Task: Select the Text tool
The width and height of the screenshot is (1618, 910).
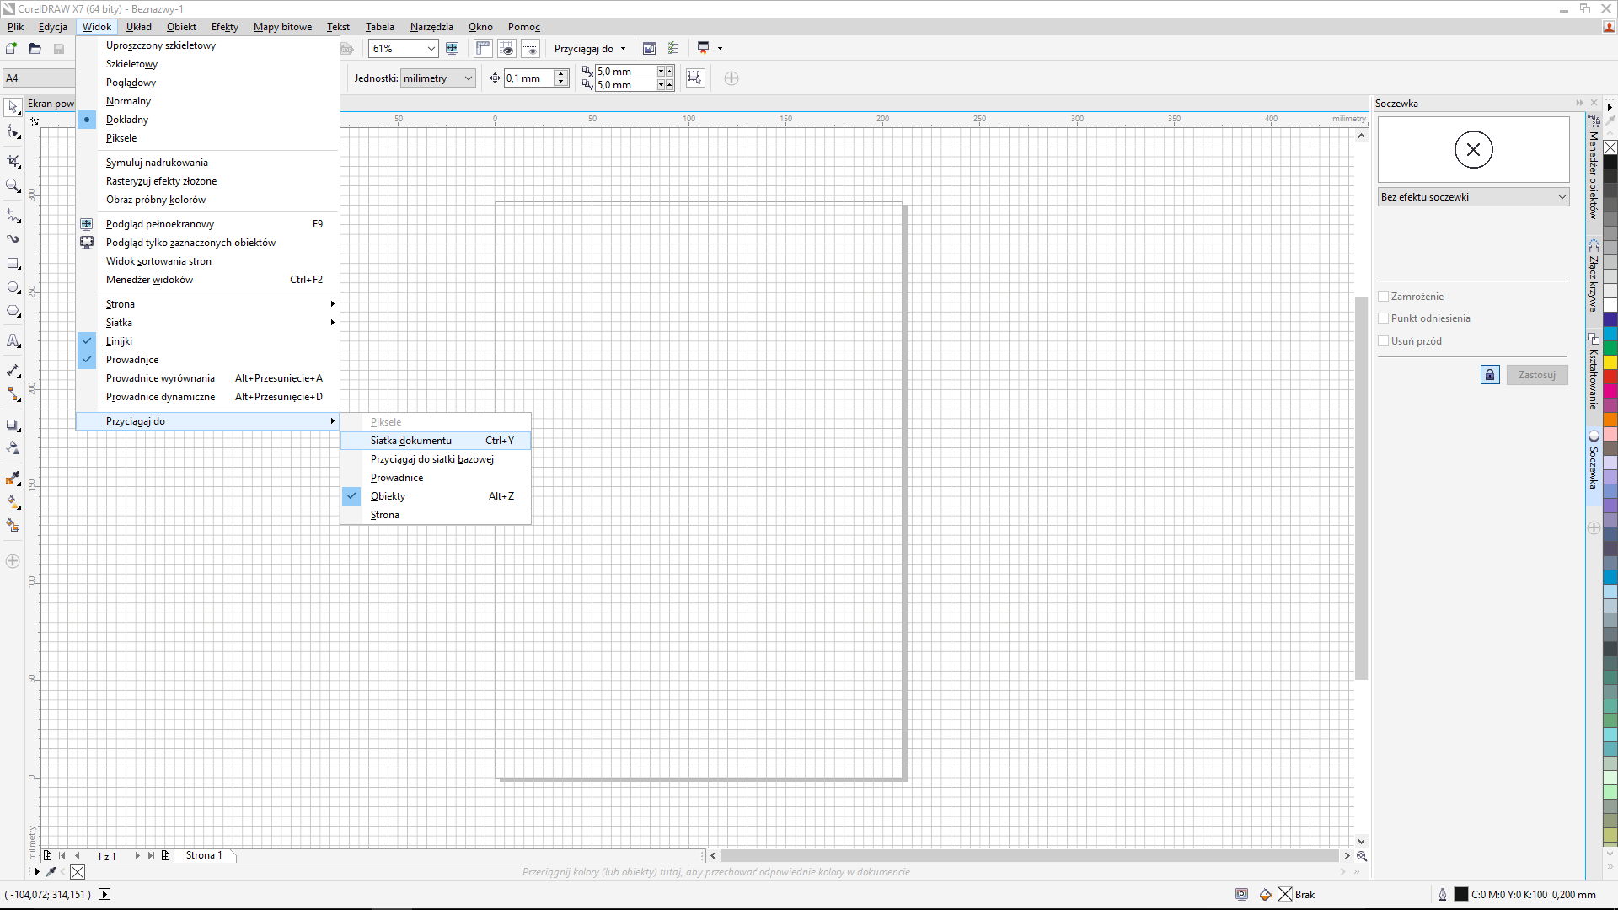Action: coord(13,341)
